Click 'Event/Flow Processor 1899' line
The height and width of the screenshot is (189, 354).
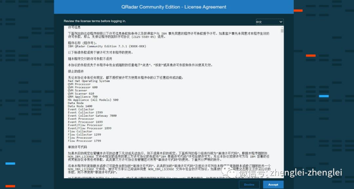coord(89,128)
